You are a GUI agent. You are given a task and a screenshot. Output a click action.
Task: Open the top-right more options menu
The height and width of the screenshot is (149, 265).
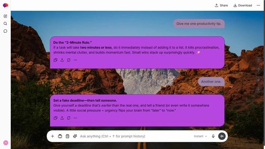tap(258, 5)
